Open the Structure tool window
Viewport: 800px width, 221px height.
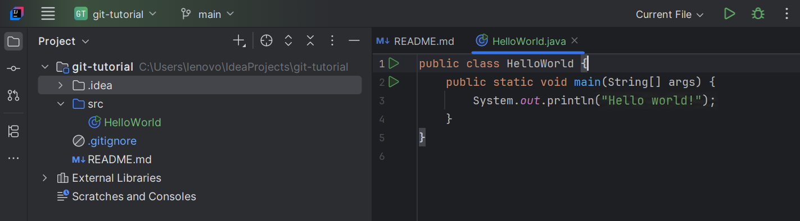14,131
